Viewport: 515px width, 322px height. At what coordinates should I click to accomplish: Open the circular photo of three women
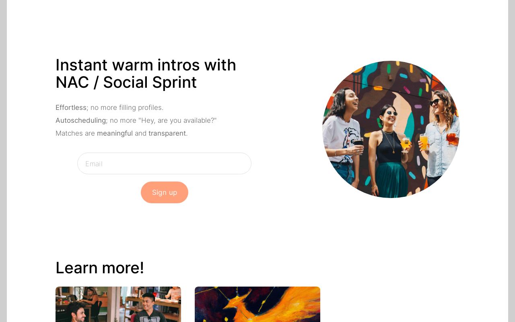click(x=391, y=129)
